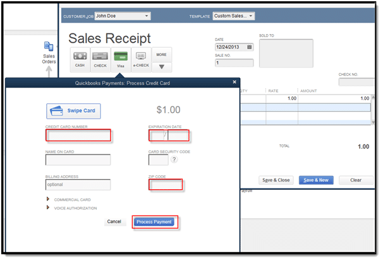Choose the Visa credit card payment icon
Image resolution: width=383 pixels, height=261 pixels.
(x=121, y=59)
